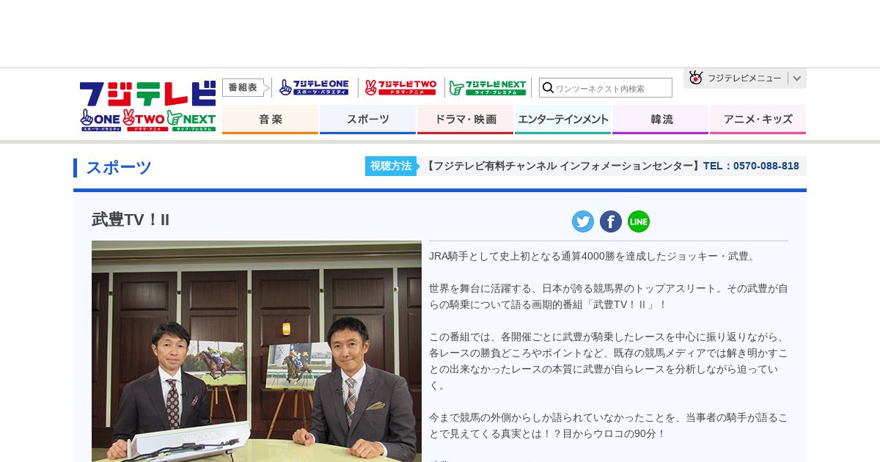The width and height of the screenshot is (880, 462).
Task: Select the ドラマ・映画 category tab
Action: click(x=465, y=120)
